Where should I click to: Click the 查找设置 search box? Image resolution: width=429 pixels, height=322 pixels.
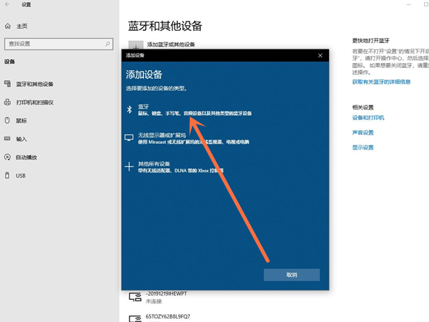point(53,44)
